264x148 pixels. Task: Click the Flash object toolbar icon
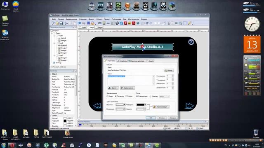(x=125, y=23)
